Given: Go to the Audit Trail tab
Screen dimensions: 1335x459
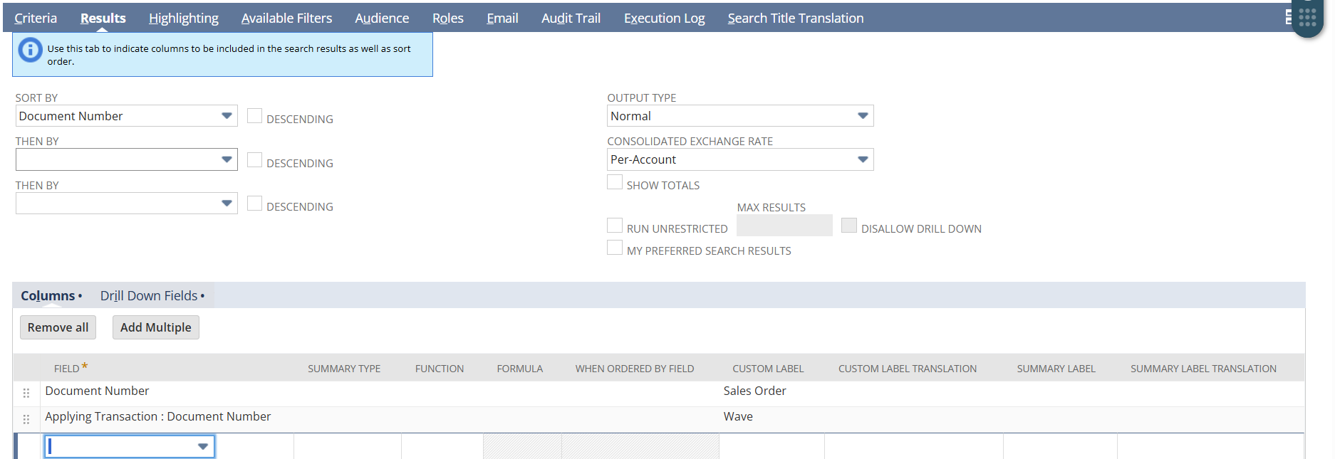Looking at the screenshot, I should pos(571,19).
